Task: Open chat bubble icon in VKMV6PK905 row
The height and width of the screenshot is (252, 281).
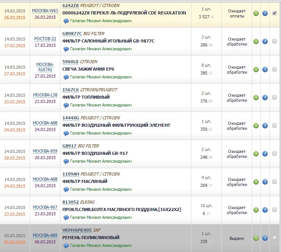Action: tap(66, 245)
